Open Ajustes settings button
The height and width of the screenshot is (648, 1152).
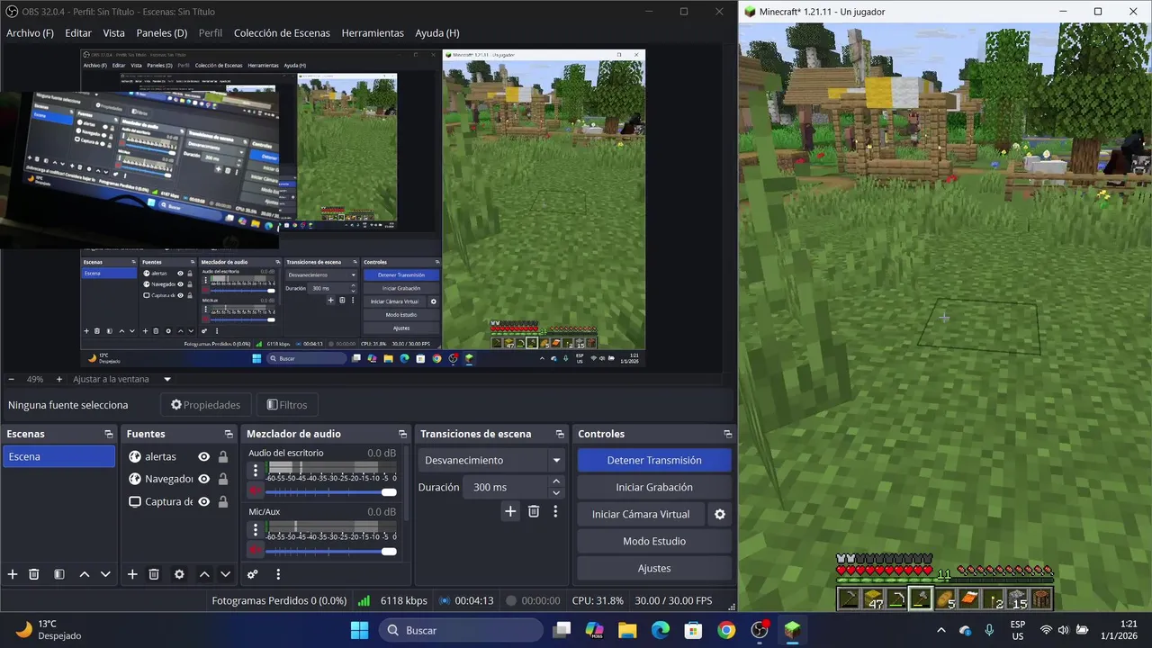point(654,568)
